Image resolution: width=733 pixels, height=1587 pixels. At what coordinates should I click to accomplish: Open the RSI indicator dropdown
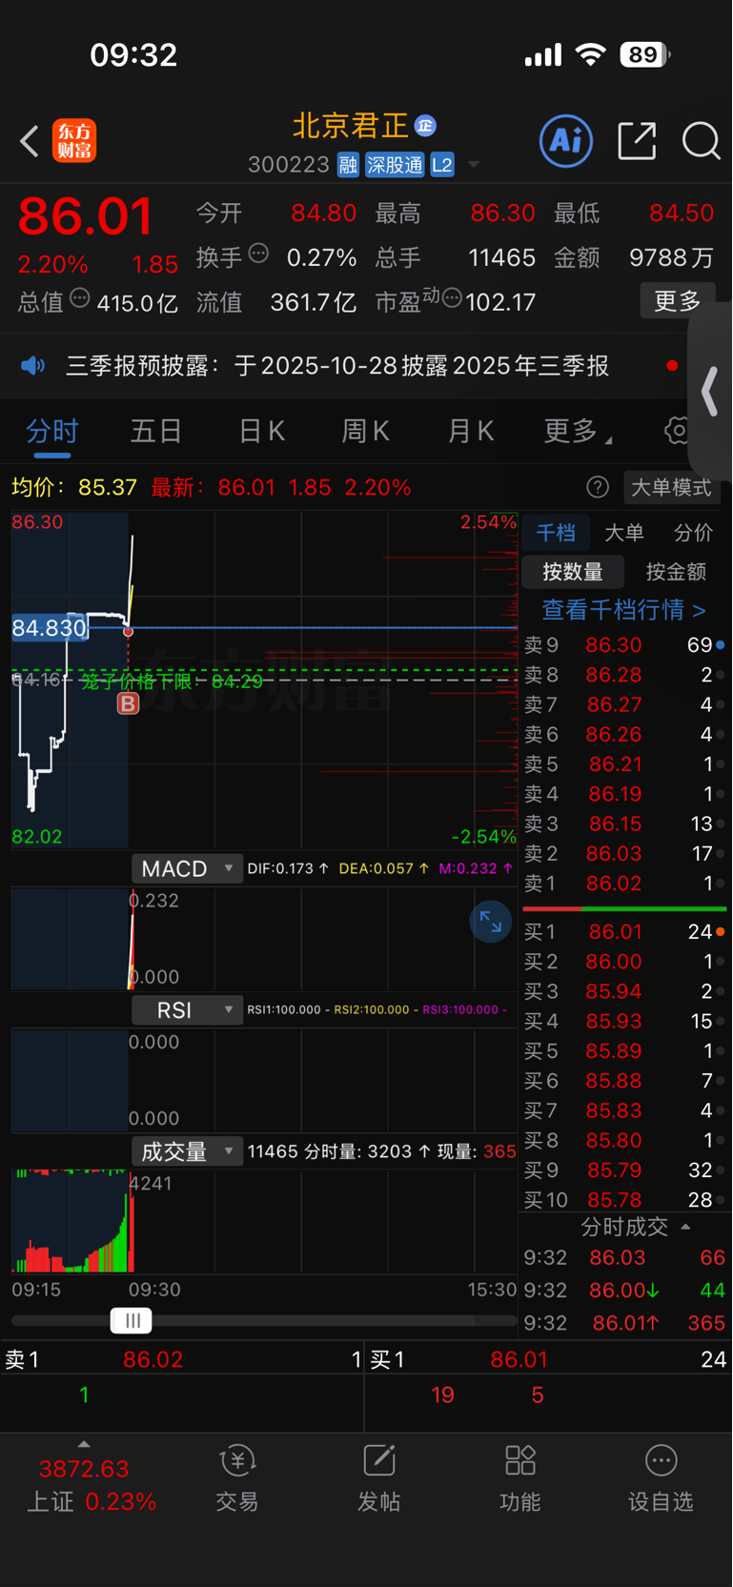[x=187, y=1009]
